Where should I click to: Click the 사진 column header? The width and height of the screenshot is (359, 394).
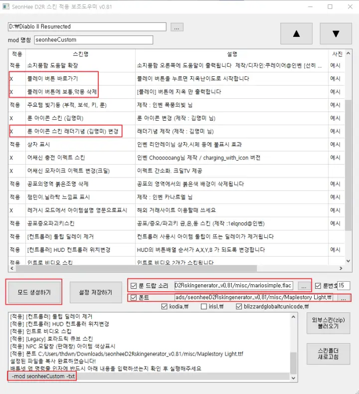tap(337, 54)
